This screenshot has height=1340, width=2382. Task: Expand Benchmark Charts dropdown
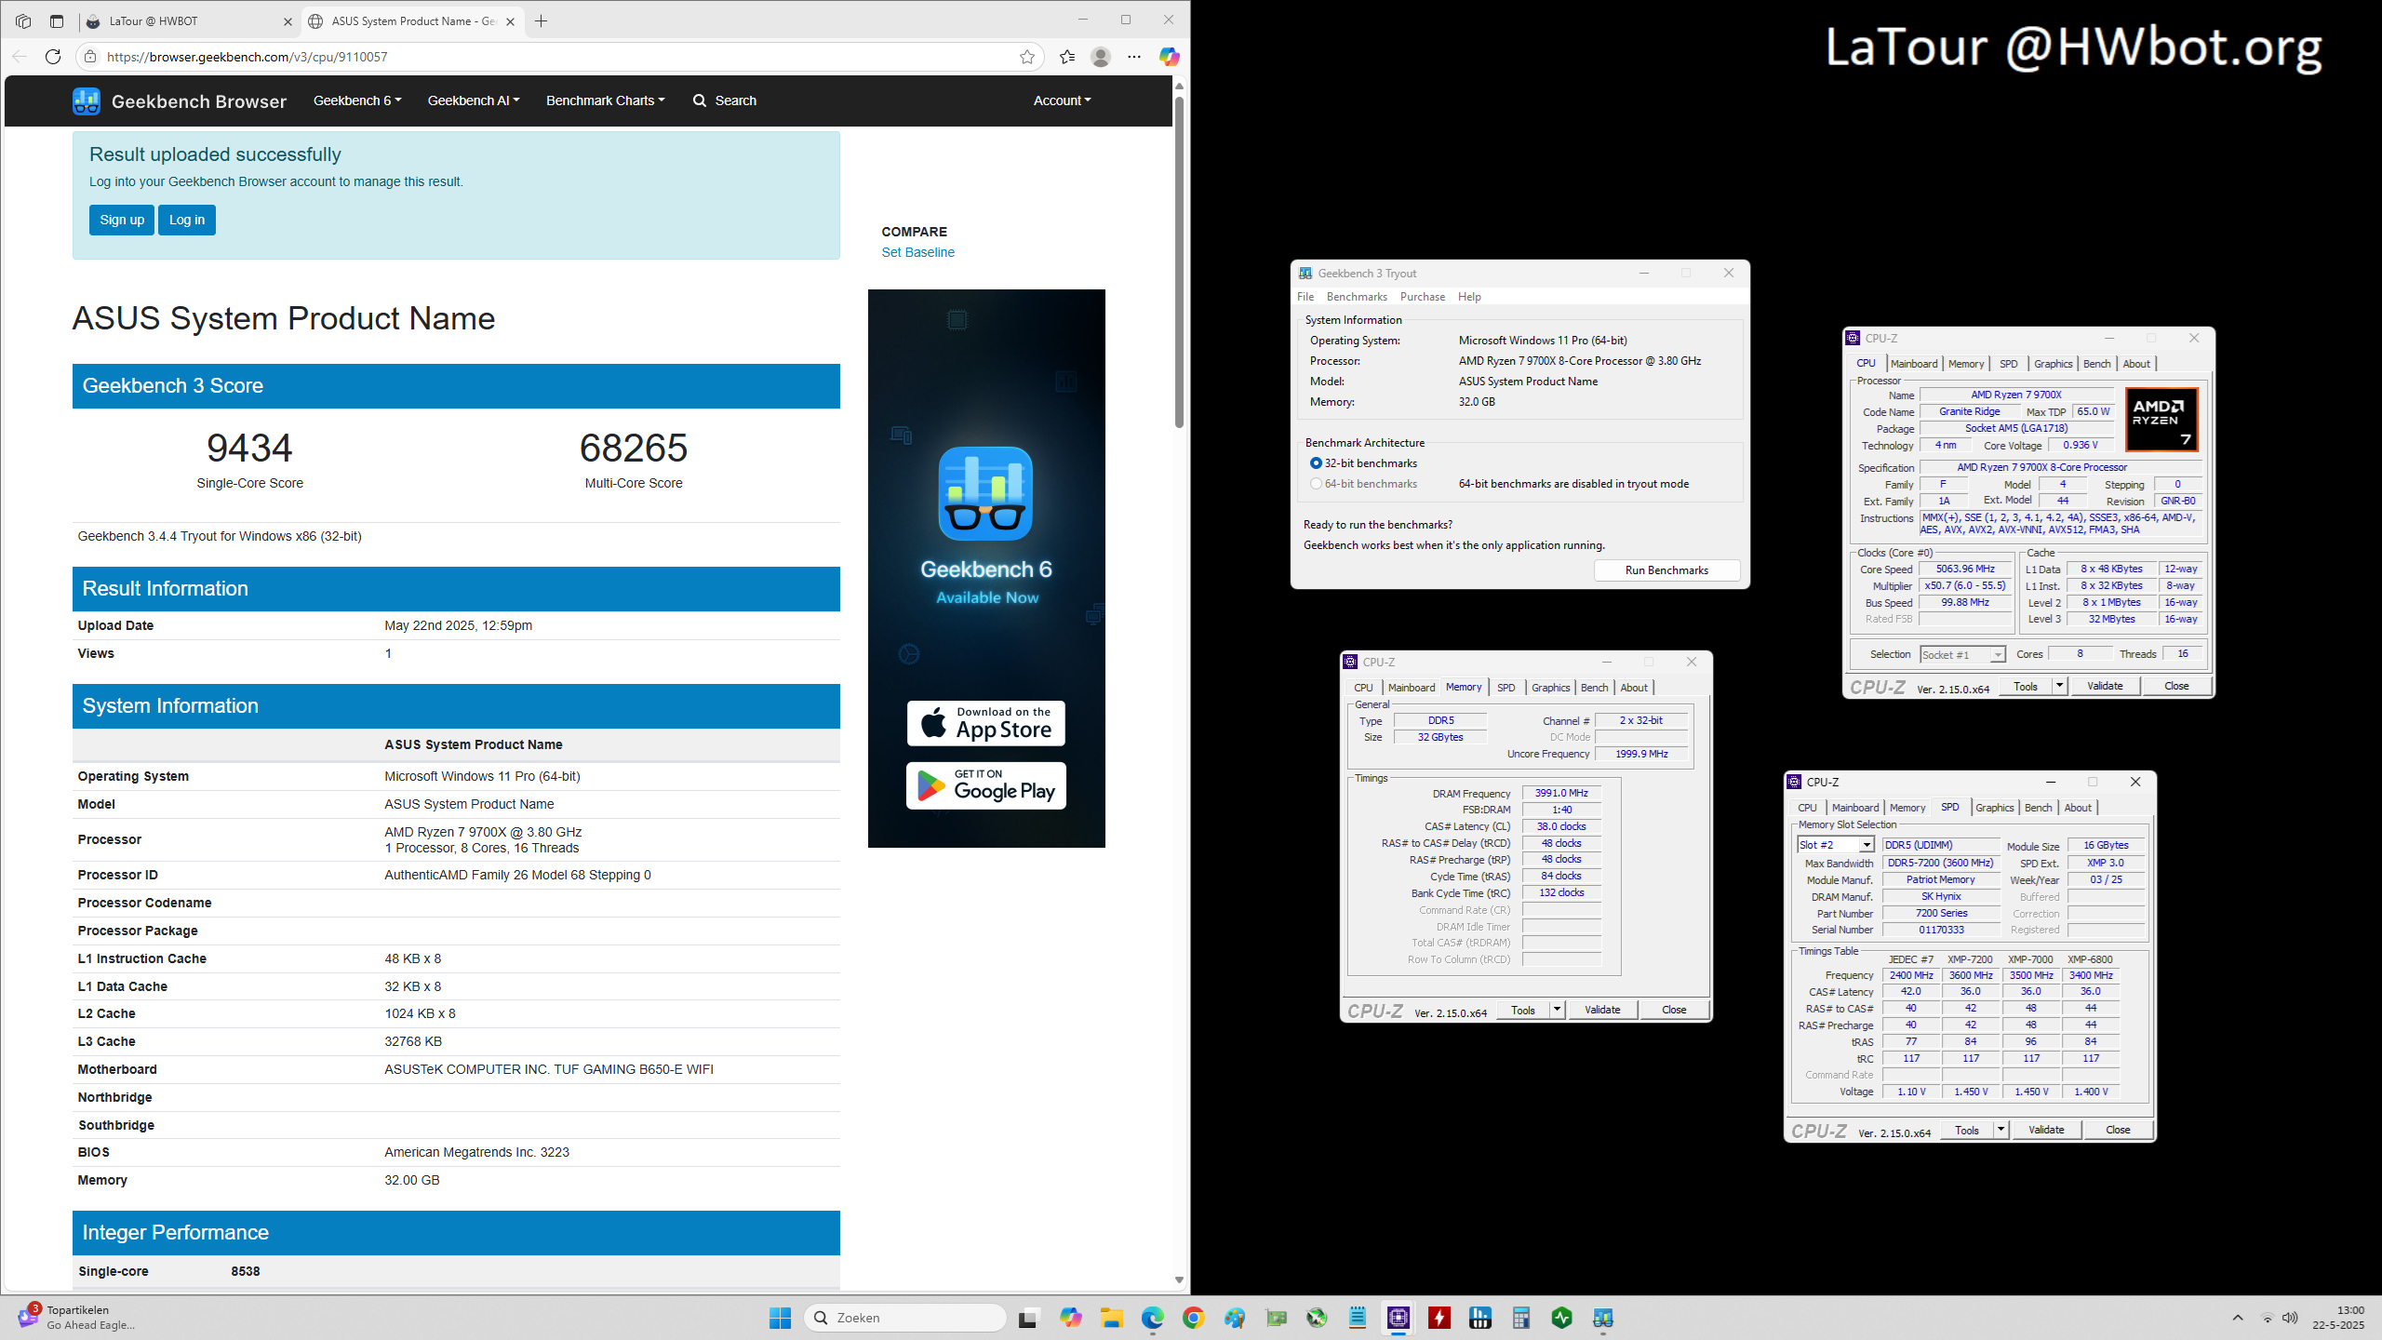pyautogui.click(x=606, y=100)
